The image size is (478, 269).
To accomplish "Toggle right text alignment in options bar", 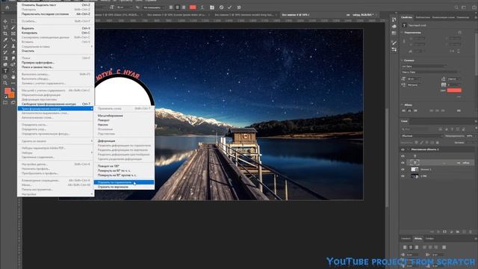I will pos(184,7).
